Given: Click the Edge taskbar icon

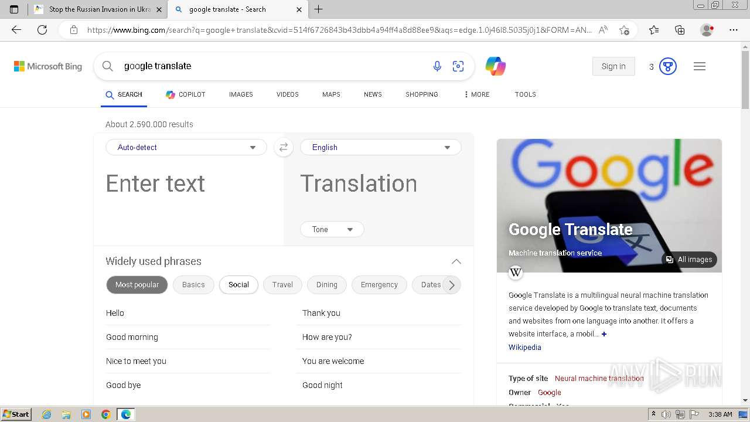Looking at the screenshot, I should pos(125,414).
